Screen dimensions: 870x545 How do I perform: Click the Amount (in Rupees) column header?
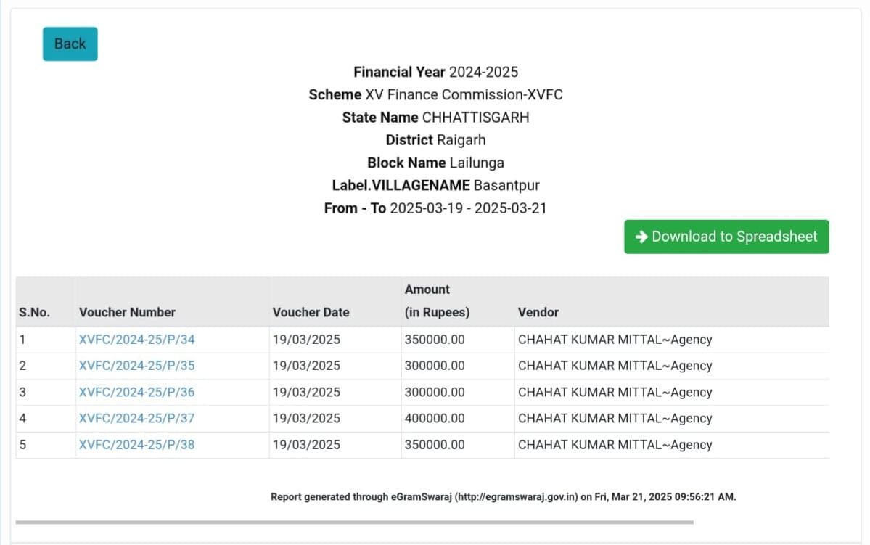(x=437, y=301)
